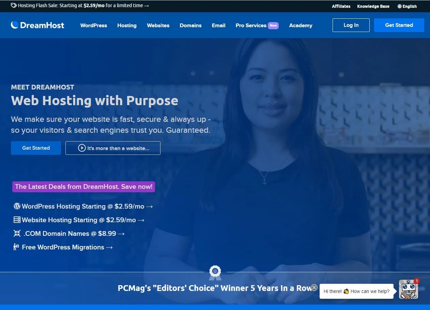Open Website Hosting Starting @ $2.59/mo deal
The height and width of the screenshot is (310, 430).
click(79, 220)
